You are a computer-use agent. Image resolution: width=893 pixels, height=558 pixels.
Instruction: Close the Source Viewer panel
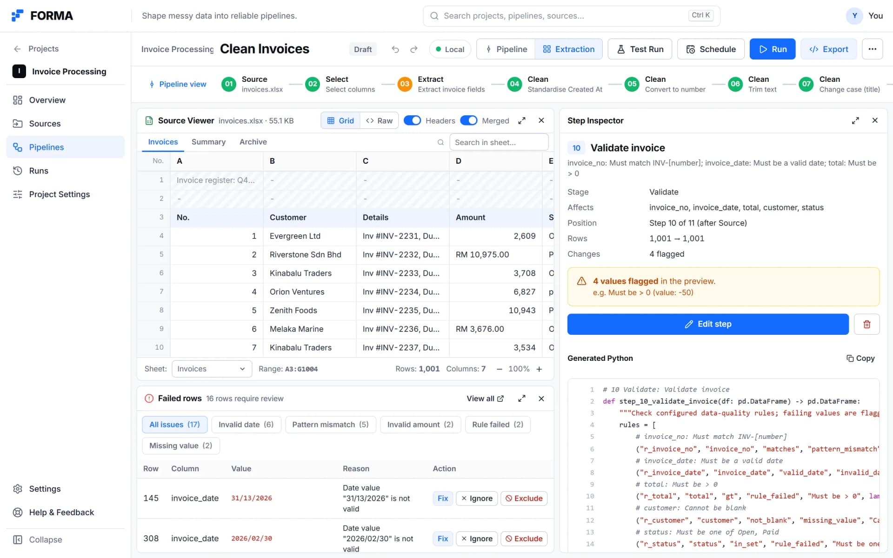tap(541, 120)
